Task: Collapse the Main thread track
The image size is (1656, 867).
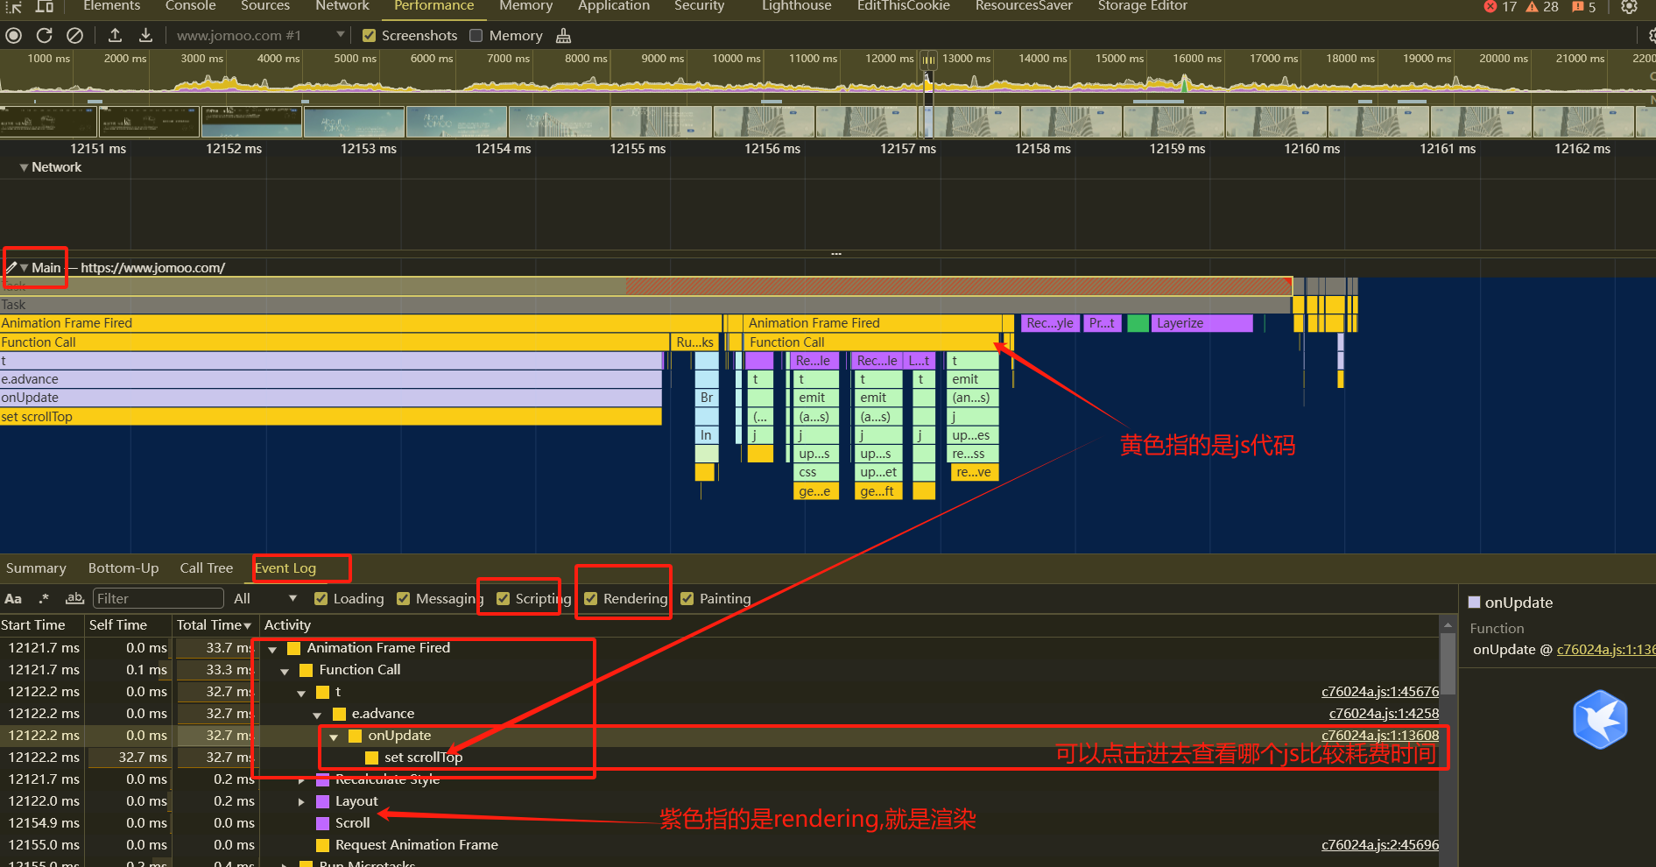Action: coord(25,267)
